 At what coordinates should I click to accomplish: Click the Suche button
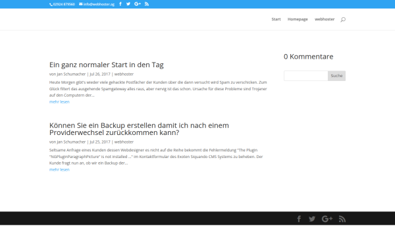pyautogui.click(x=336, y=76)
